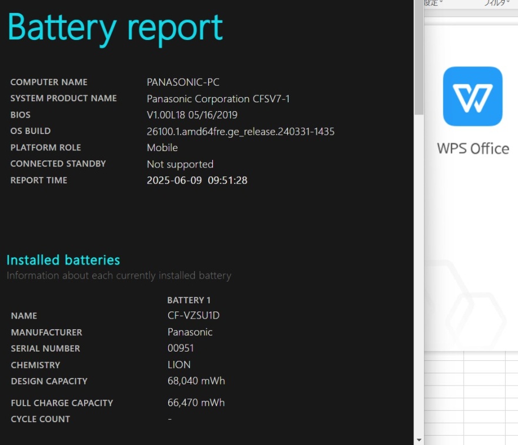Click the "CONNECTED STANDBY" label
Image resolution: width=518 pixels, height=445 pixels.
pyautogui.click(x=58, y=164)
